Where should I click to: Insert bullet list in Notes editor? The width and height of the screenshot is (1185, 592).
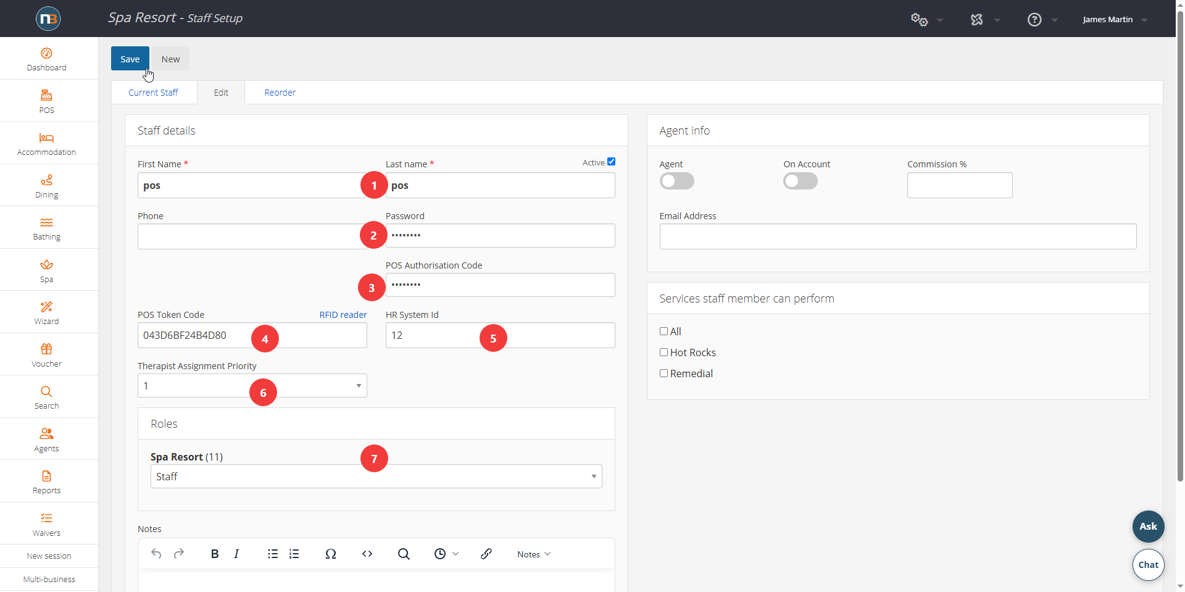click(273, 554)
